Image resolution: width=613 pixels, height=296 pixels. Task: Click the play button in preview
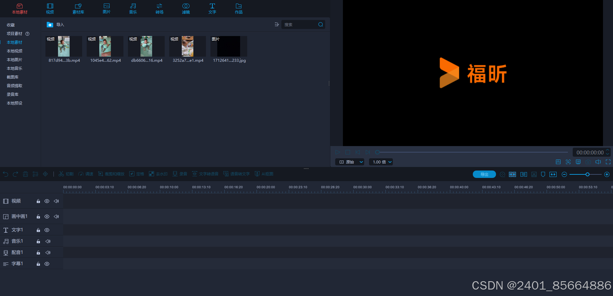[338, 152]
